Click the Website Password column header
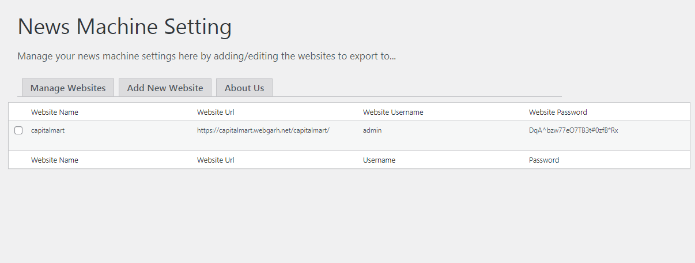The image size is (695, 263). pos(558,112)
